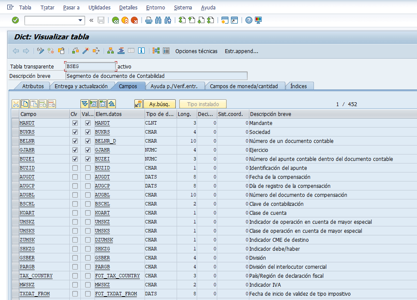Click the Opciones técnicas button

point(196,51)
